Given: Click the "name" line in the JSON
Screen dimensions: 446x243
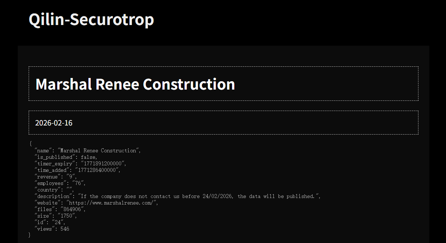Looking at the screenshot, I should pyautogui.click(x=87, y=151).
